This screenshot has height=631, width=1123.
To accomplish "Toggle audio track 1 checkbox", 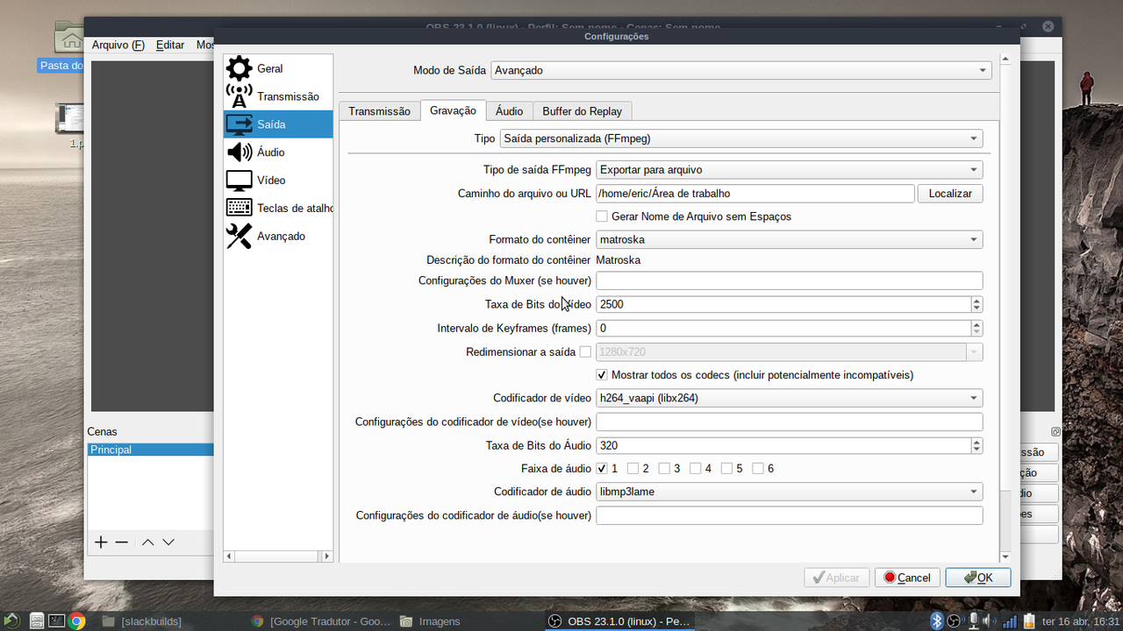I will click(x=602, y=469).
